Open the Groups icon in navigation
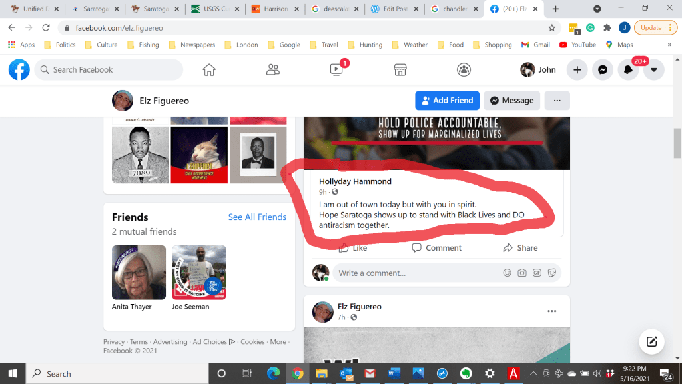 point(464,70)
